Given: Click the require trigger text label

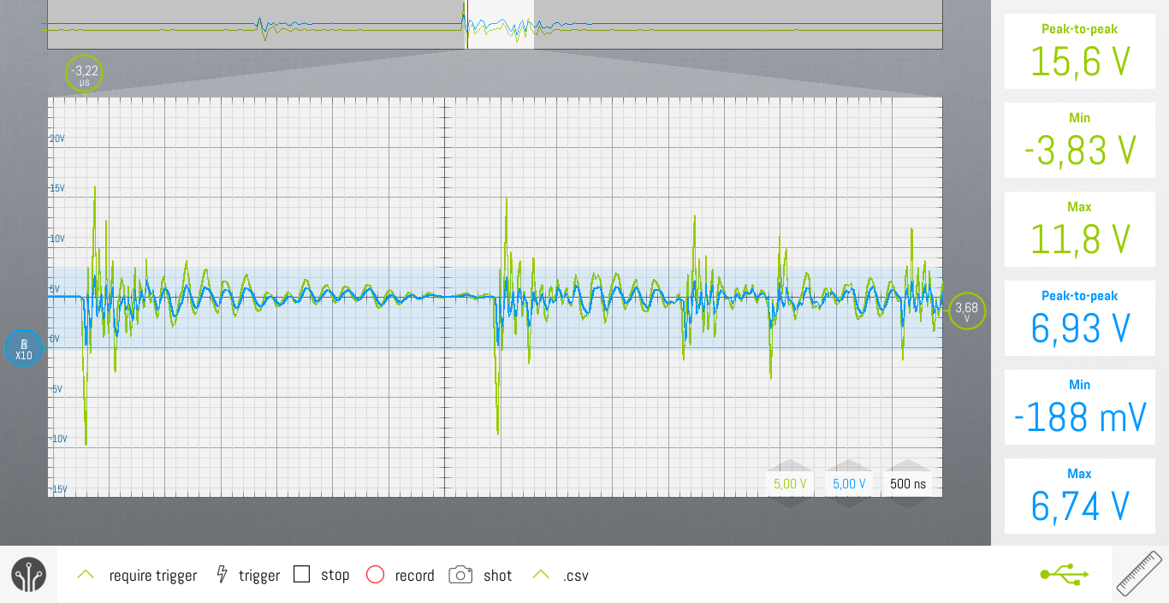Looking at the screenshot, I should click(x=153, y=576).
